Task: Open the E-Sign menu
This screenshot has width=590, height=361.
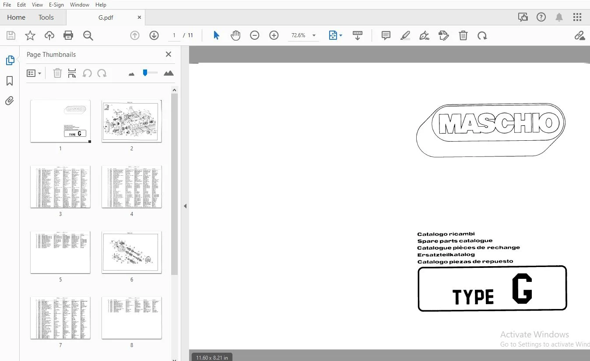Action: 56,5
